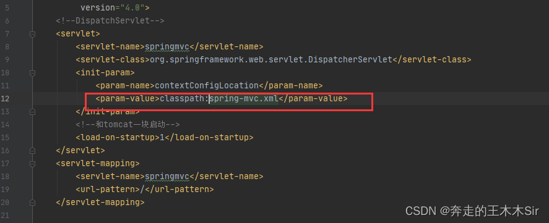Viewport: 549px width, 223px height.
Task: Click the <url-pattern>/</url-pattern> line
Action: pos(145,190)
